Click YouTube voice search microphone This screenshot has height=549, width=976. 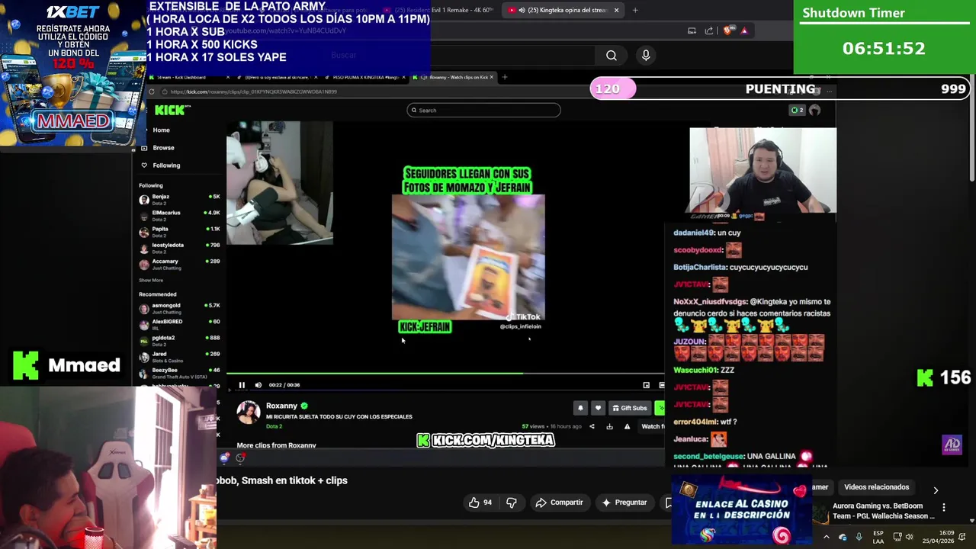[646, 55]
